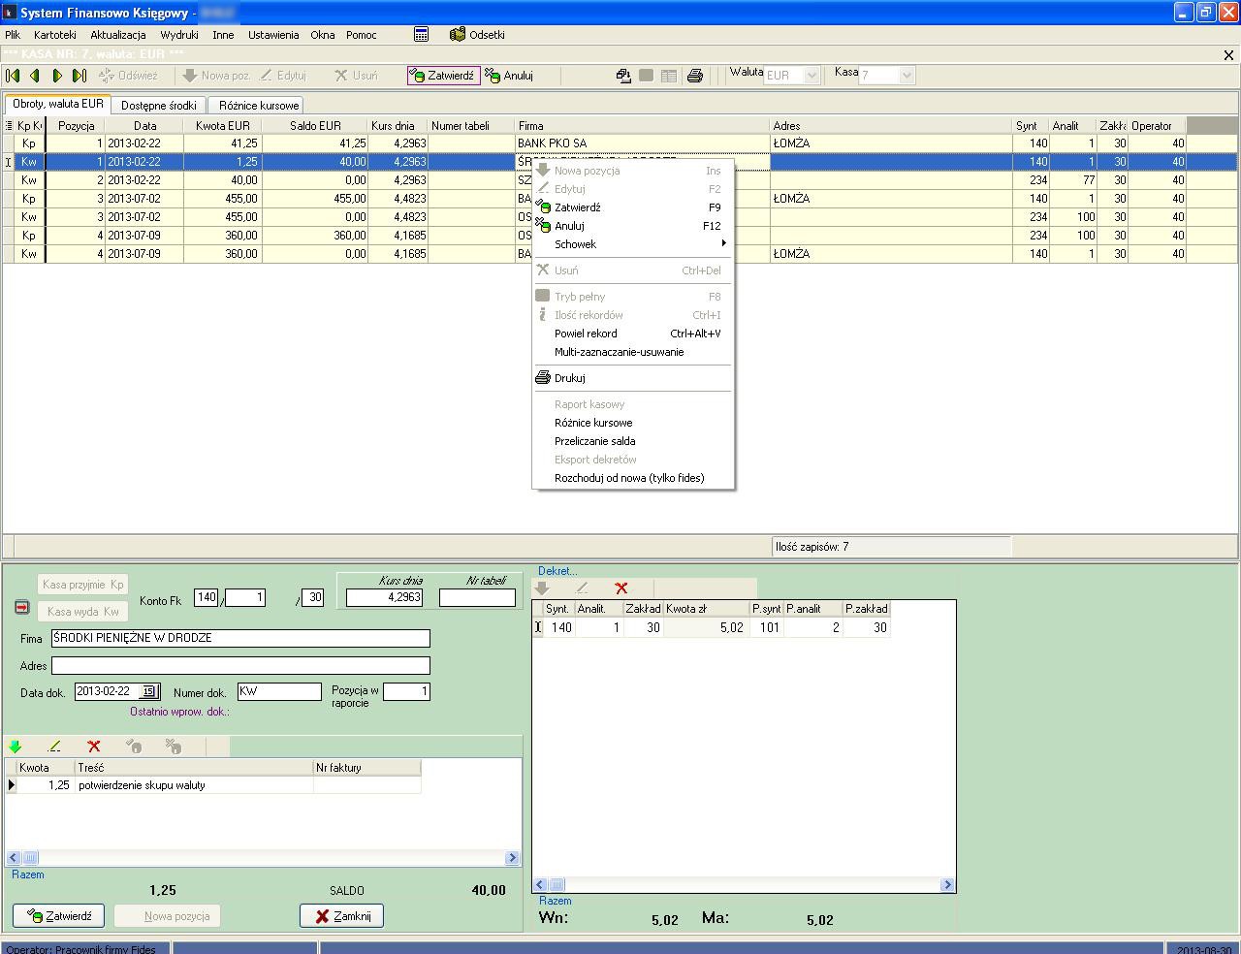Click the Firma input field
Viewport: 1241px width, 954px height.
pyautogui.click(x=240, y=638)
